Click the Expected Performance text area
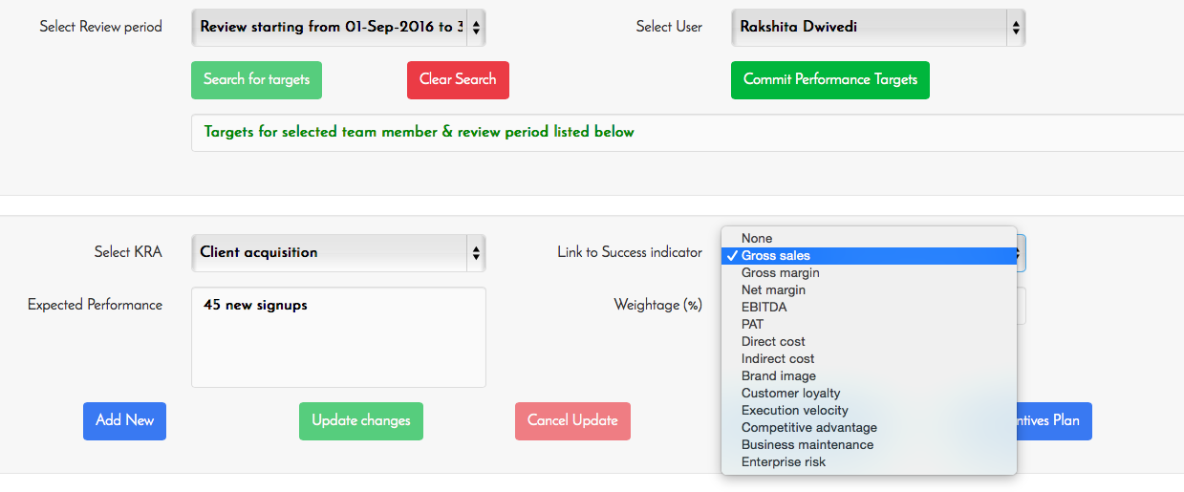This screenshot has height=492, width=1184. pos(338,337)
